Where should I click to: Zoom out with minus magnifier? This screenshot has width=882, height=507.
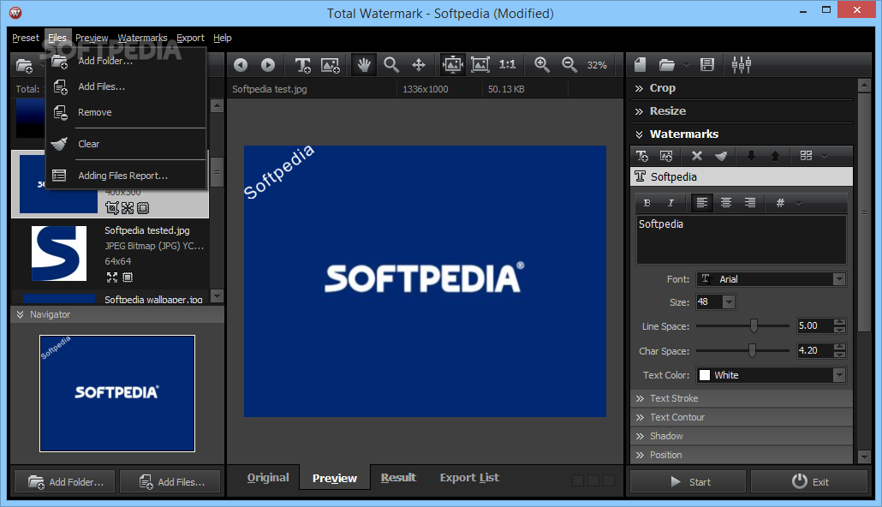tap(569, 65)
